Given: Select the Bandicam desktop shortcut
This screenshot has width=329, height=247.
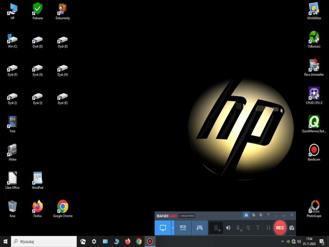Looking at the screenshot, I should pos(314,152).
